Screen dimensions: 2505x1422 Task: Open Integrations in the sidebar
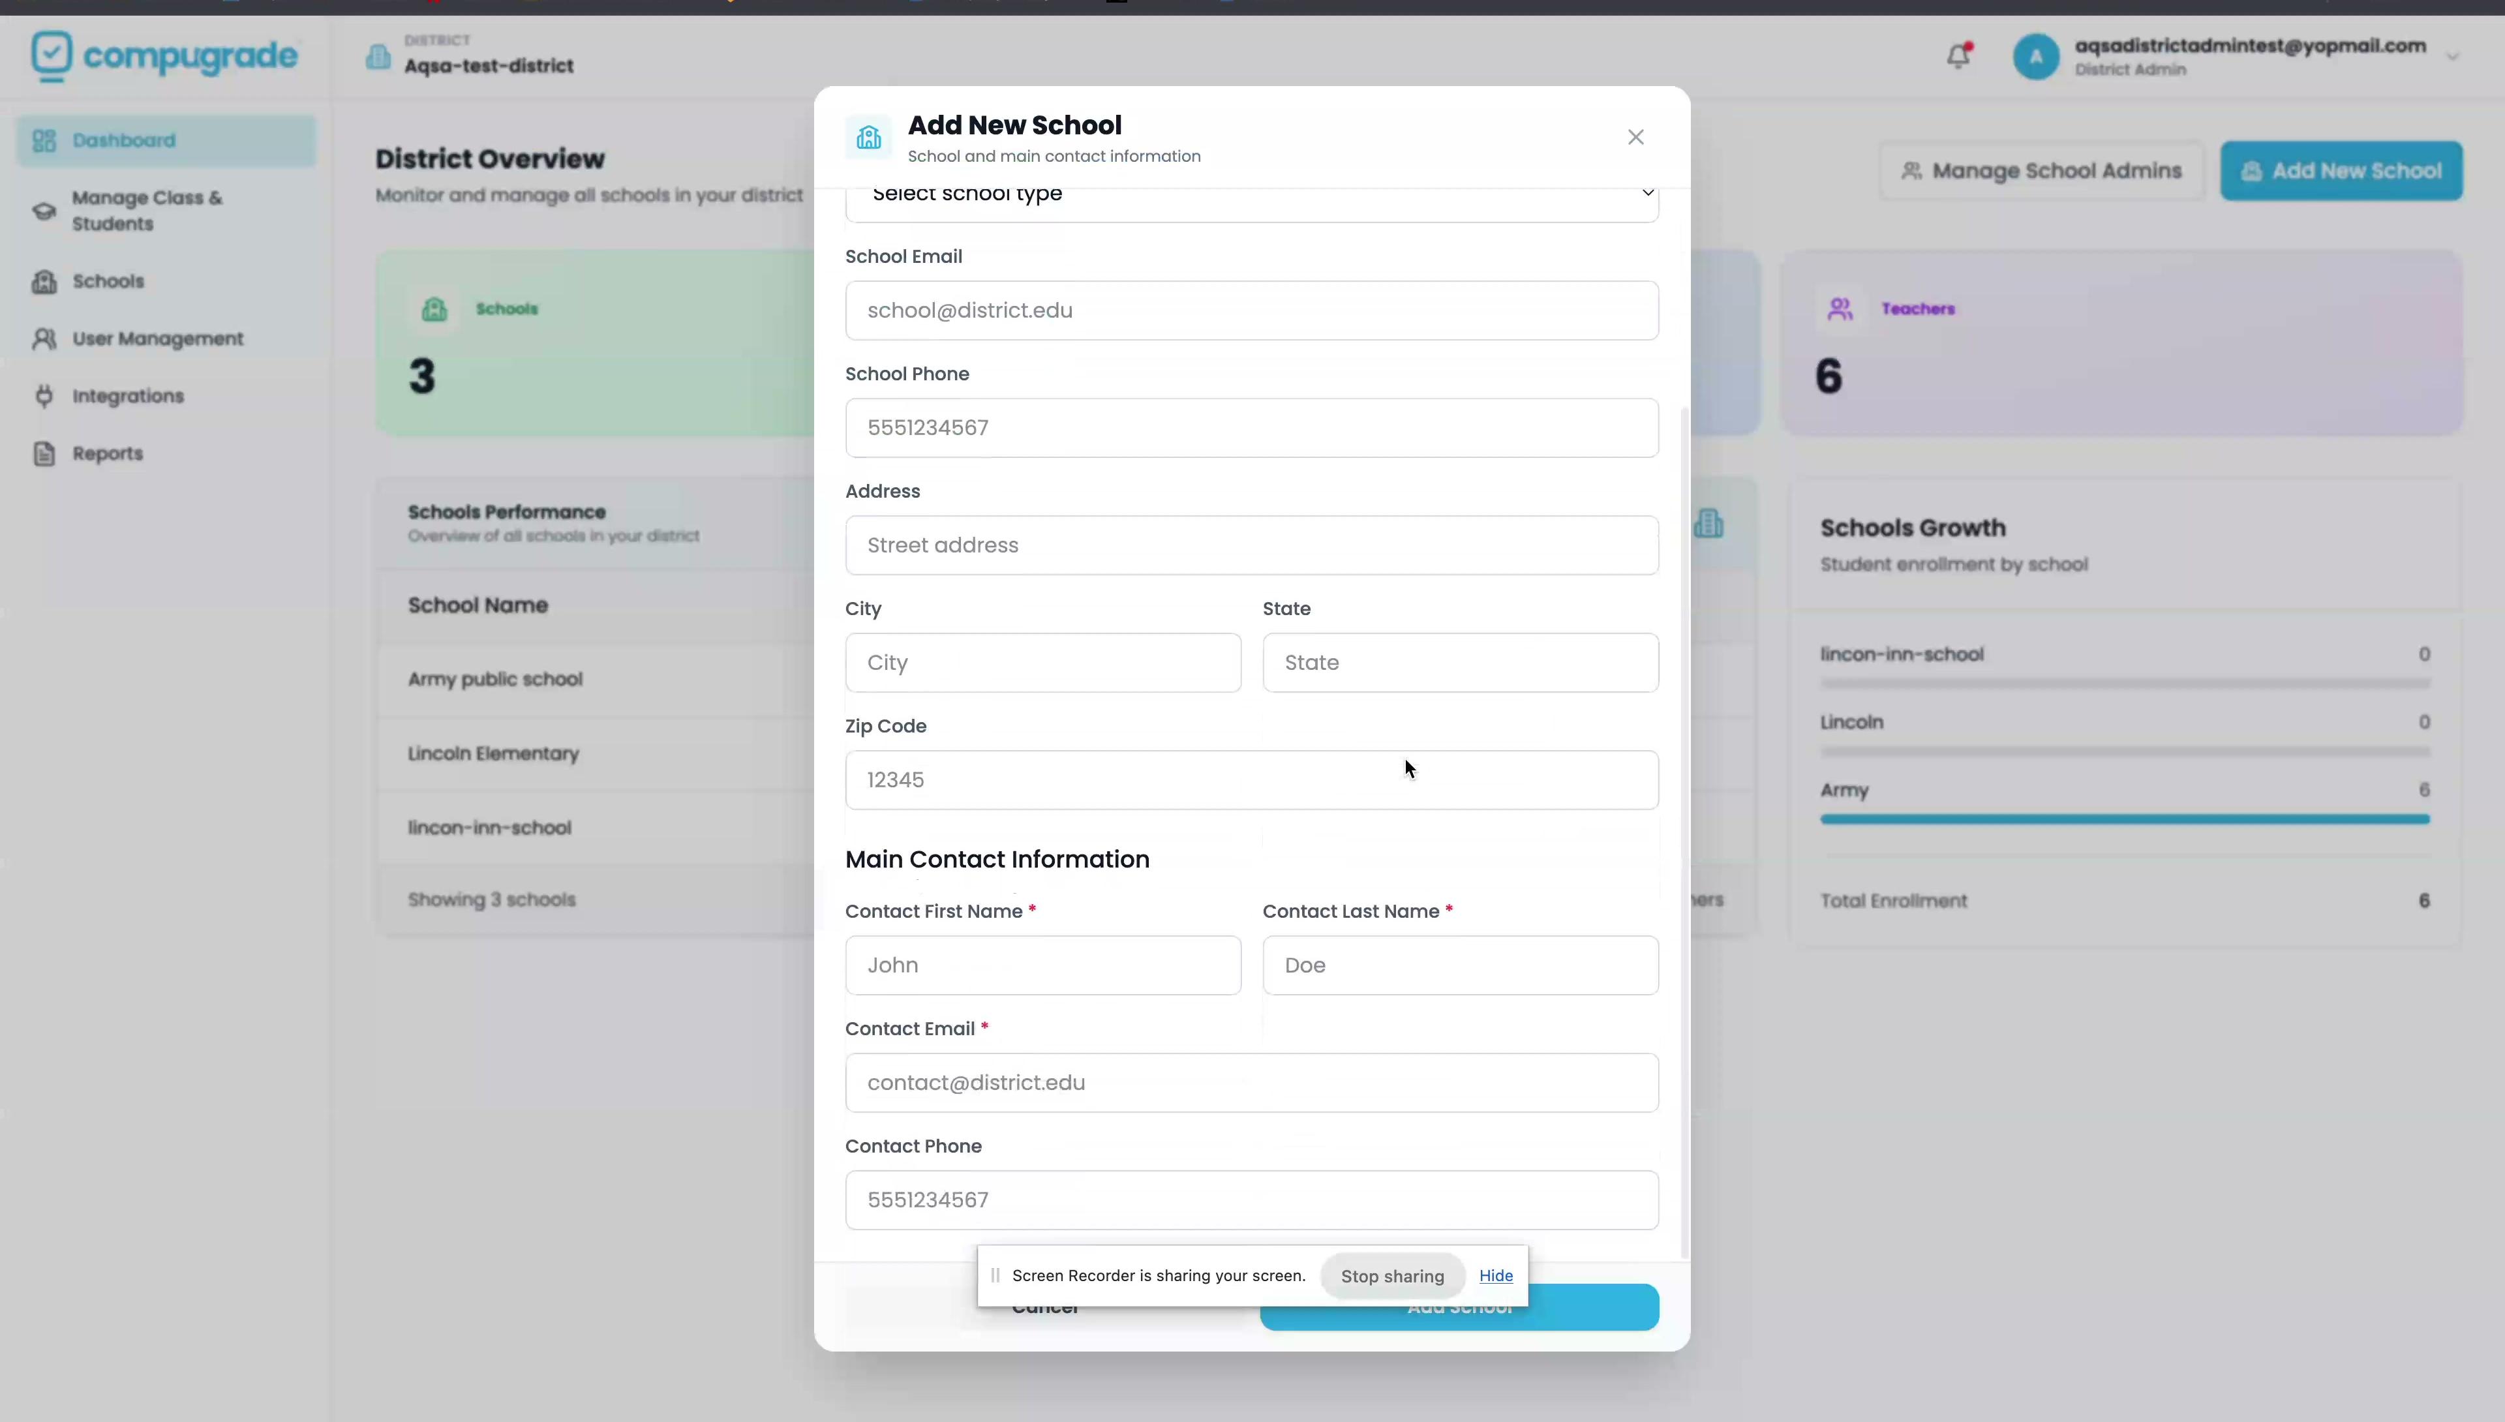[x=166, y=397]
